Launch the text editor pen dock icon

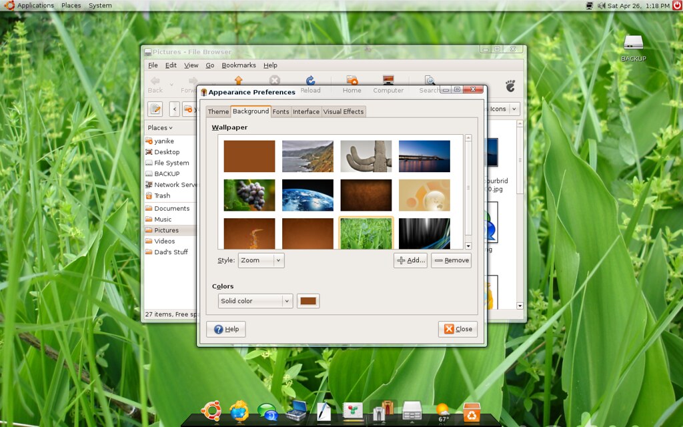click(323, 411)
